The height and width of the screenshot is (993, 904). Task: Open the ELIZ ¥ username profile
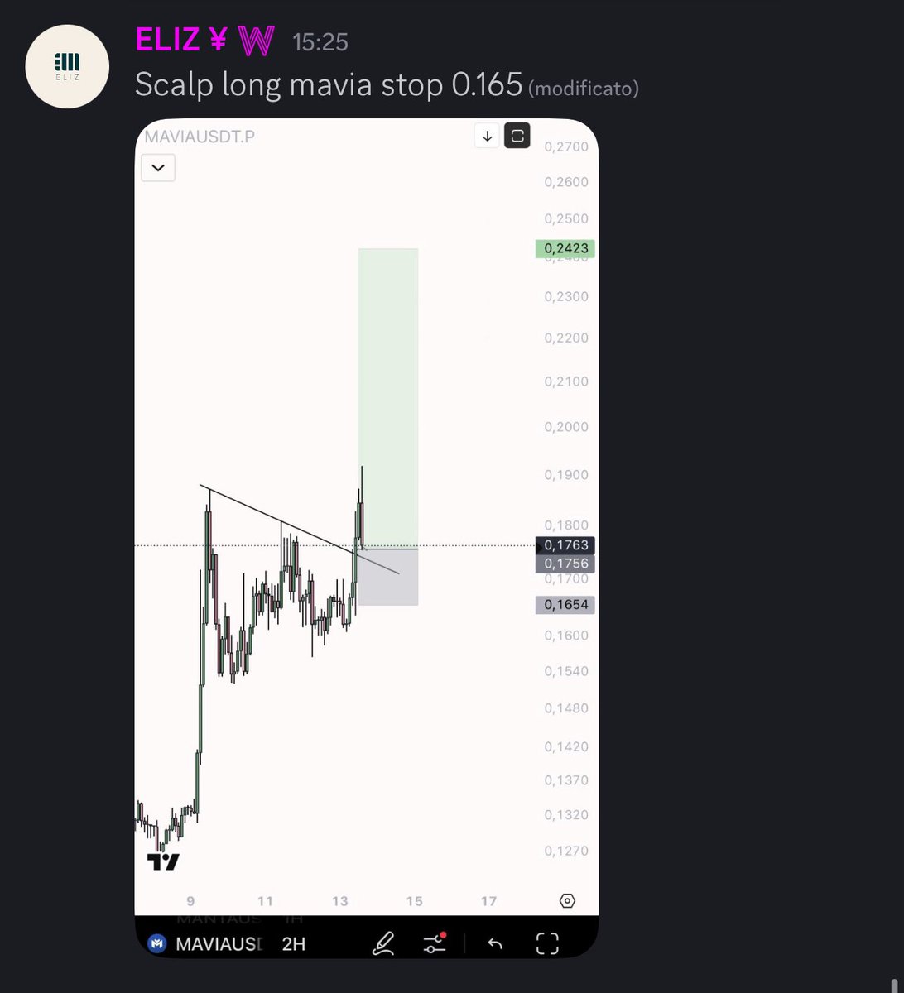point(181,41)
